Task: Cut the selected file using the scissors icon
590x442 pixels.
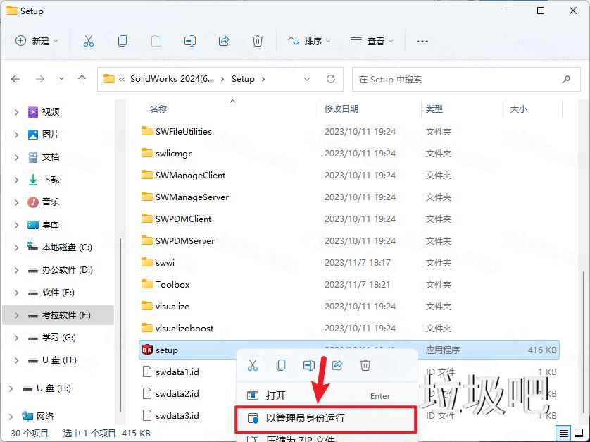Action: pos(89,42)
